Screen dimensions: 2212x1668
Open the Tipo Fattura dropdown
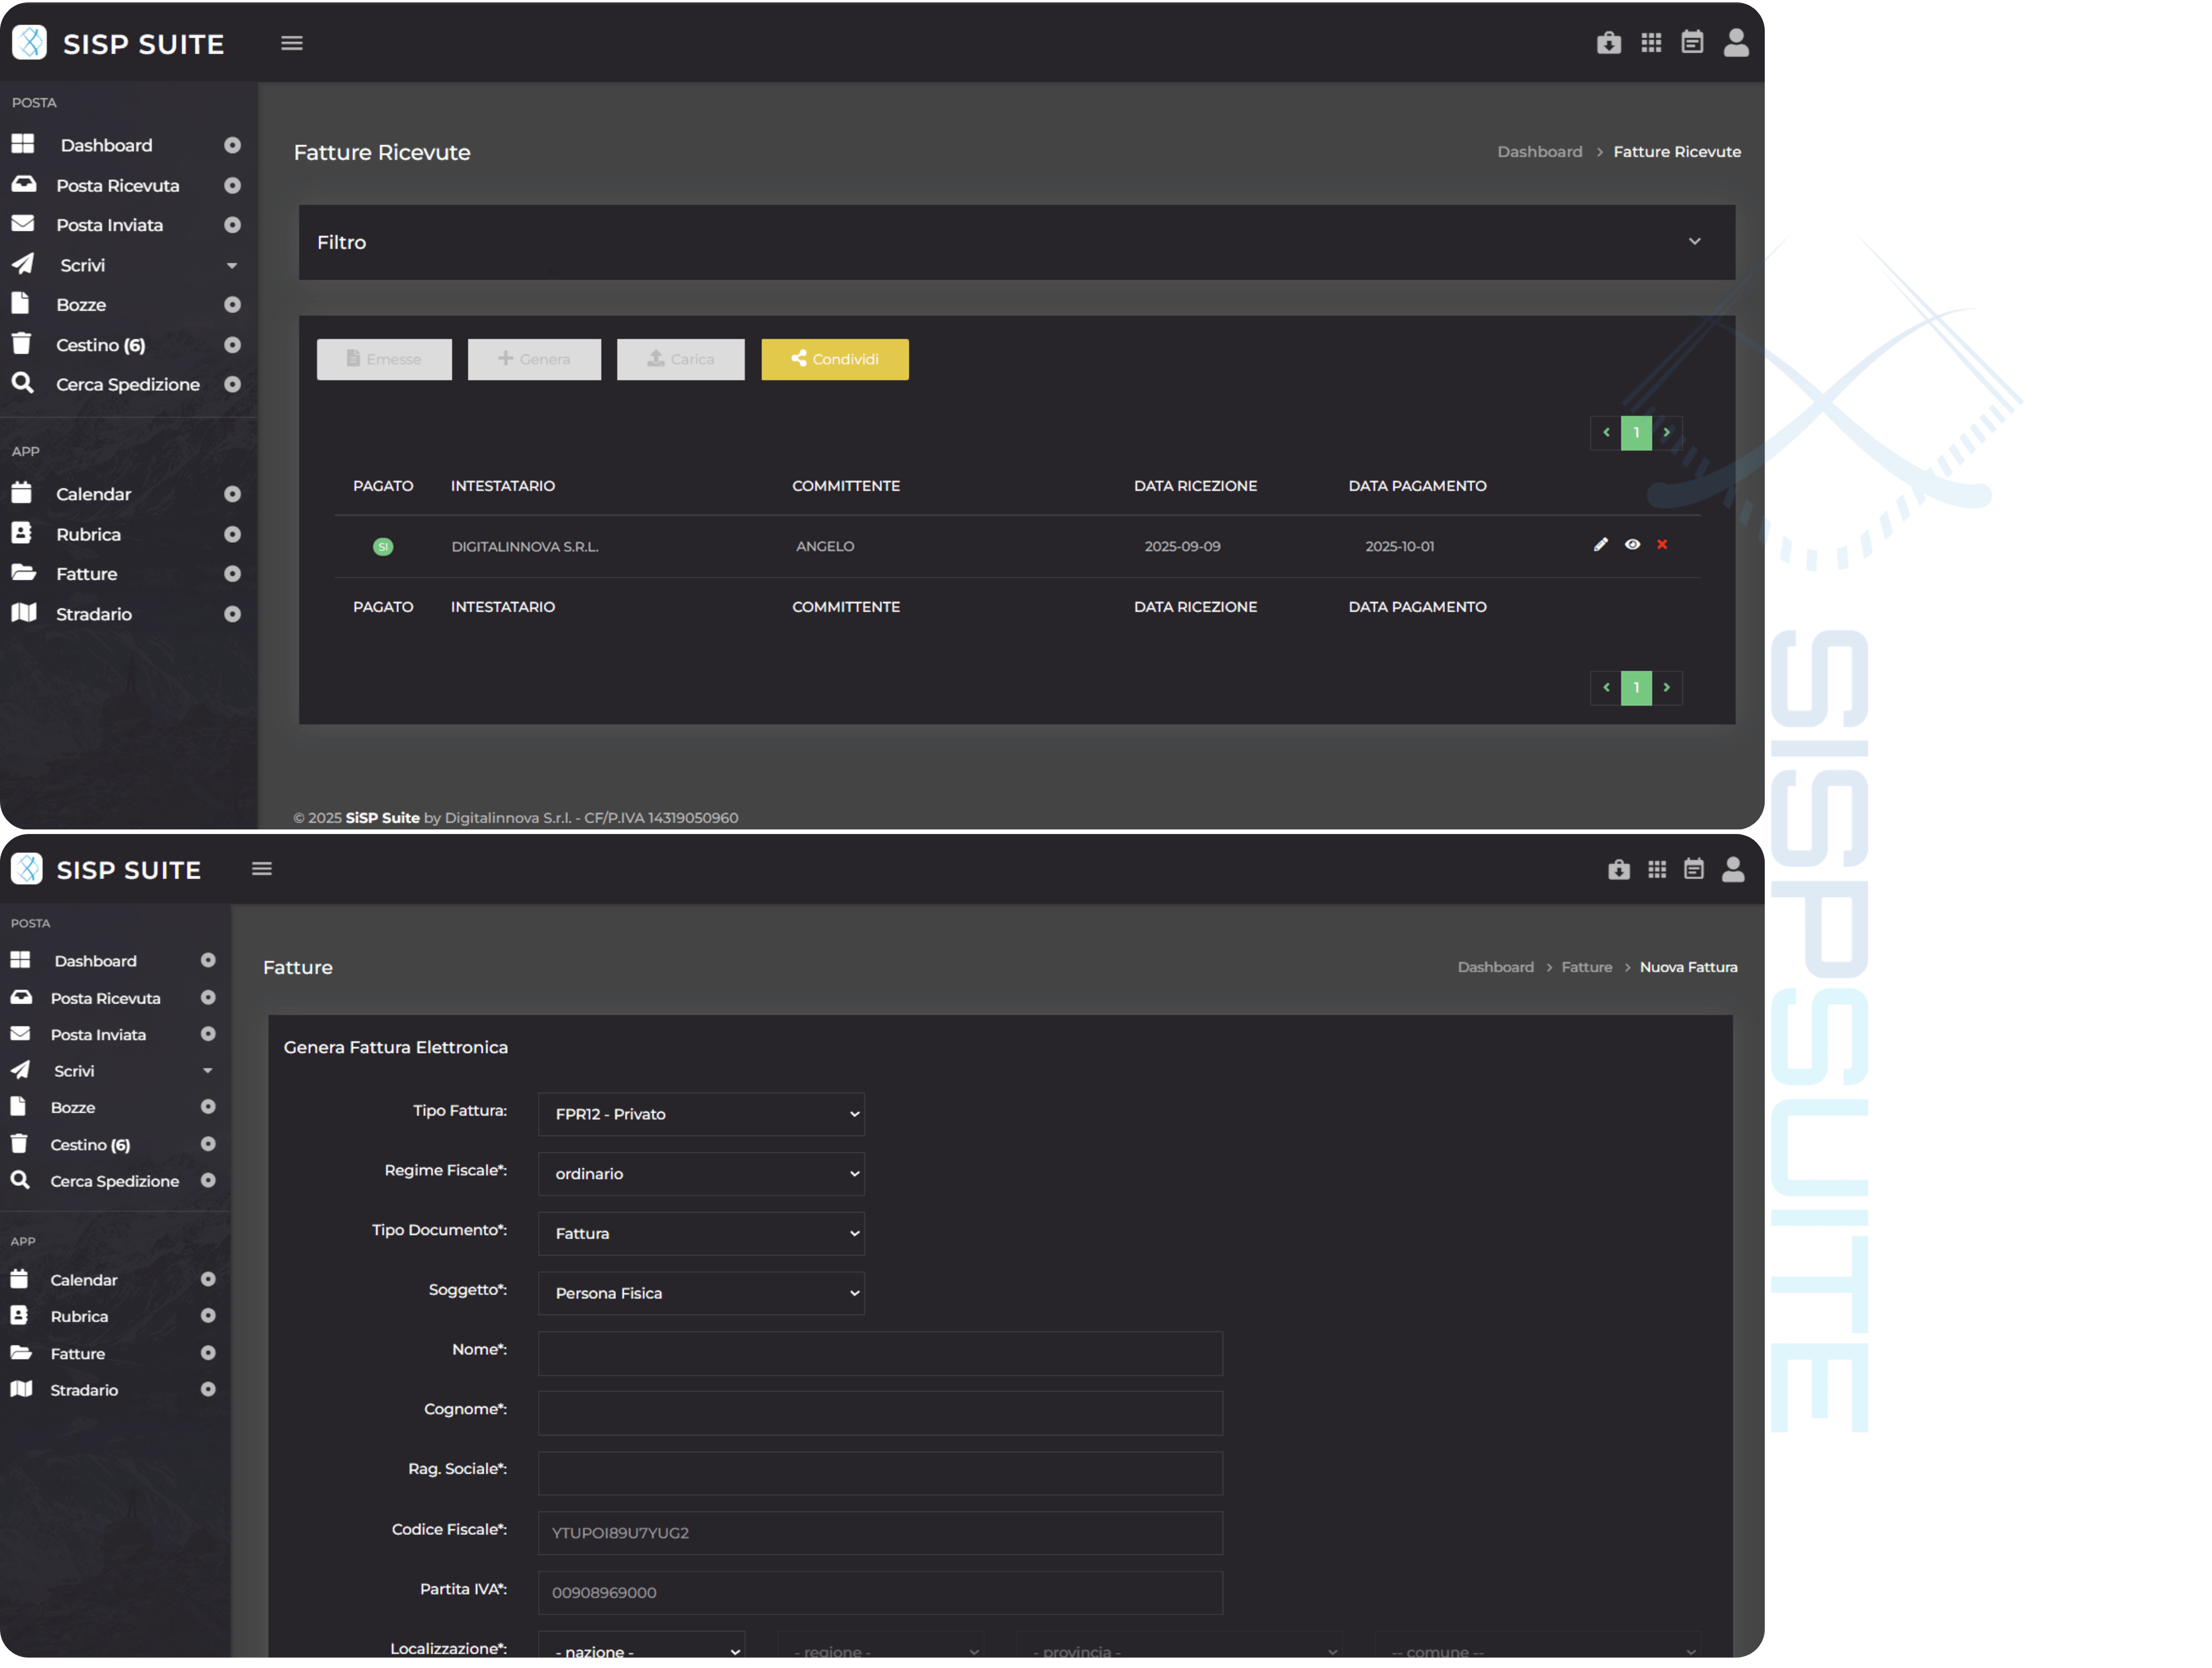tap(701, 1114)
